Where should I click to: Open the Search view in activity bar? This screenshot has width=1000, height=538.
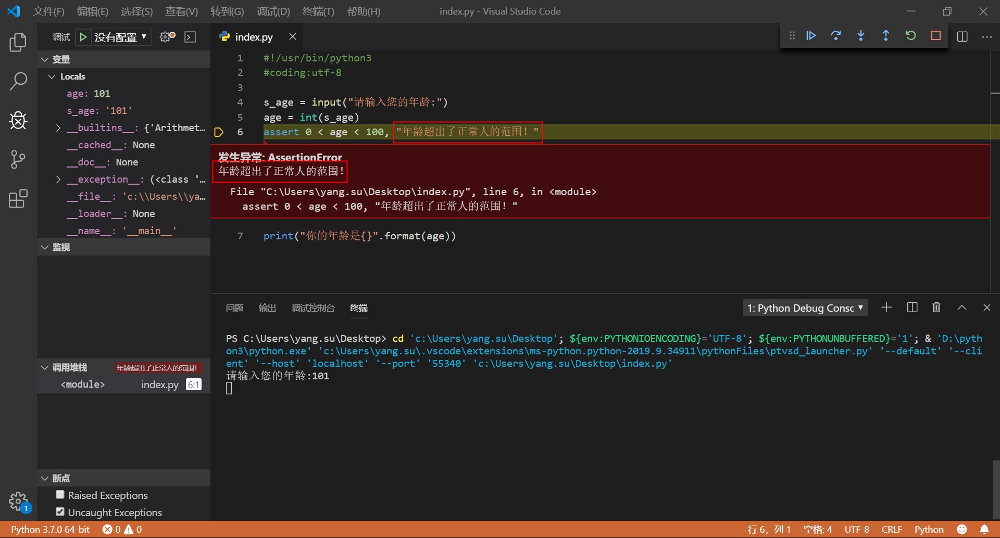[x=18, y=81]
